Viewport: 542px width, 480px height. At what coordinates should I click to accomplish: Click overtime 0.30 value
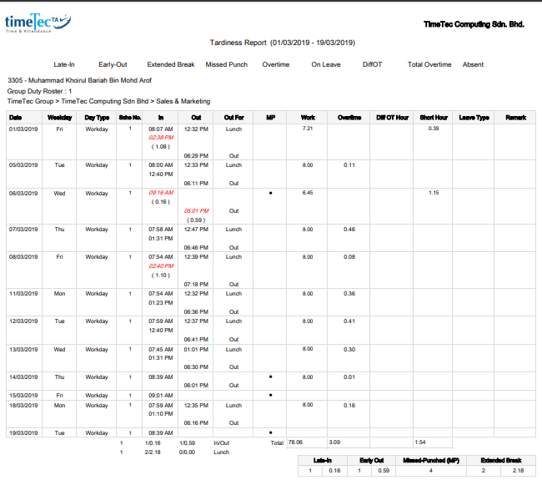pyautogui.click(x=349, y=350)
